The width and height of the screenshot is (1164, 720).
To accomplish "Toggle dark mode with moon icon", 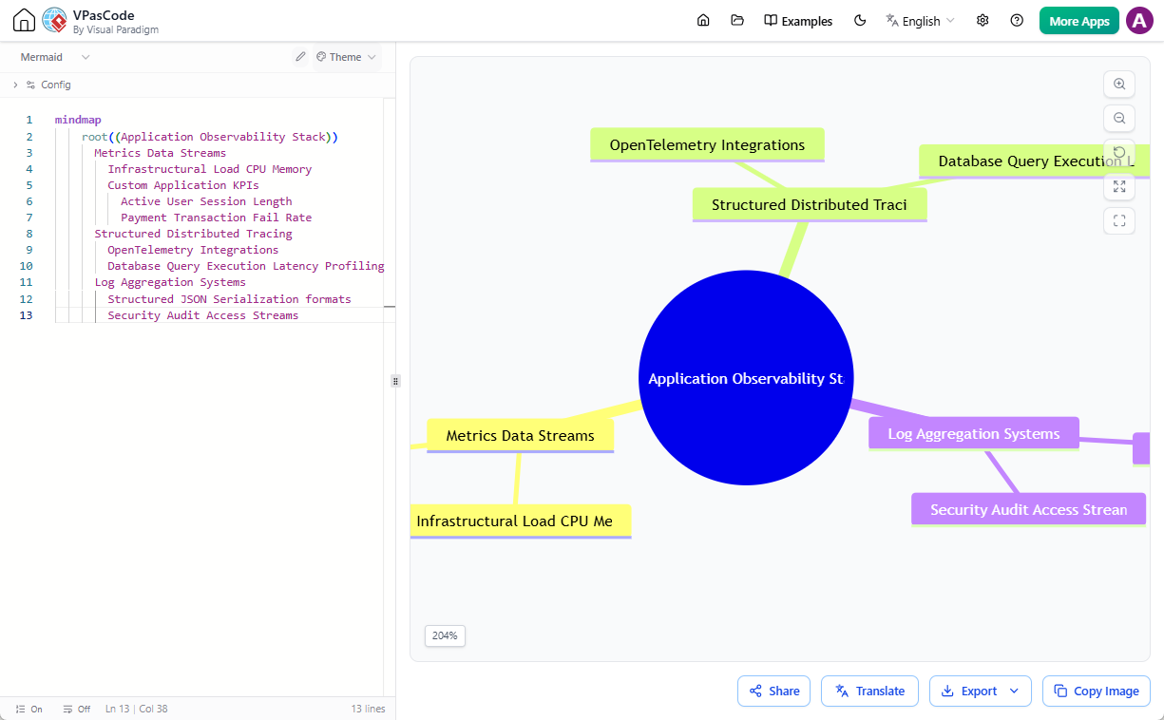I will coord(861,21).
